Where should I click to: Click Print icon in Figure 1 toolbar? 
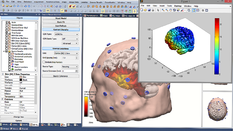[152, 10]
